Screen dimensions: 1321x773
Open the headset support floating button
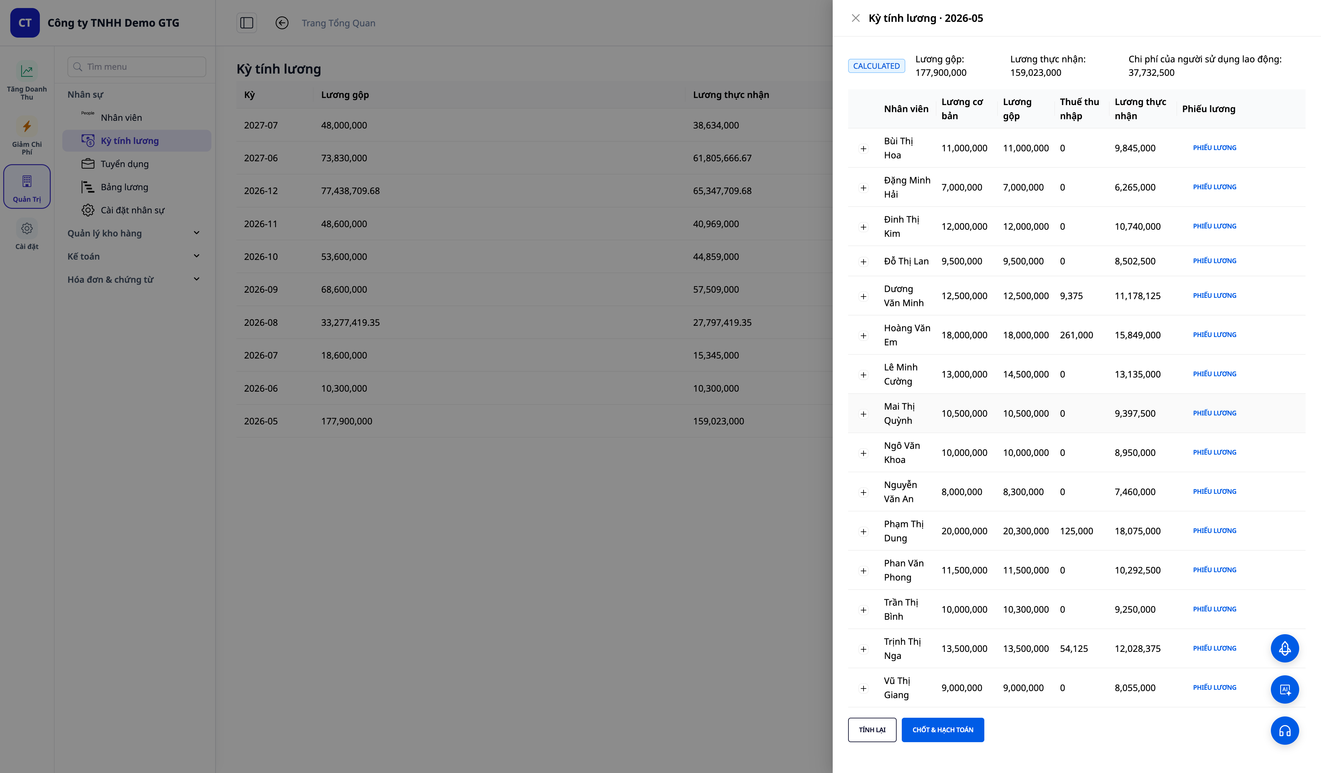(1285, 731)
